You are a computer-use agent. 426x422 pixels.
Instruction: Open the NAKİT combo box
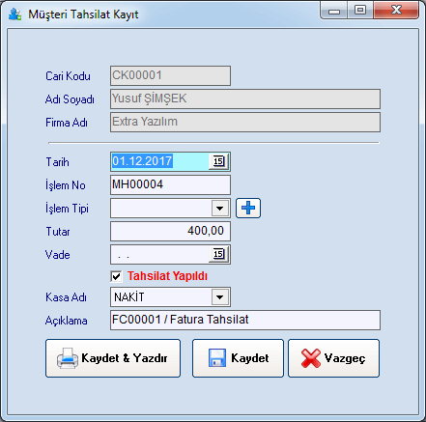pos(170,297)
